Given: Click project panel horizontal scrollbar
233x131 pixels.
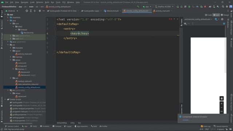Looking at the screenshot, I should 18,123.
